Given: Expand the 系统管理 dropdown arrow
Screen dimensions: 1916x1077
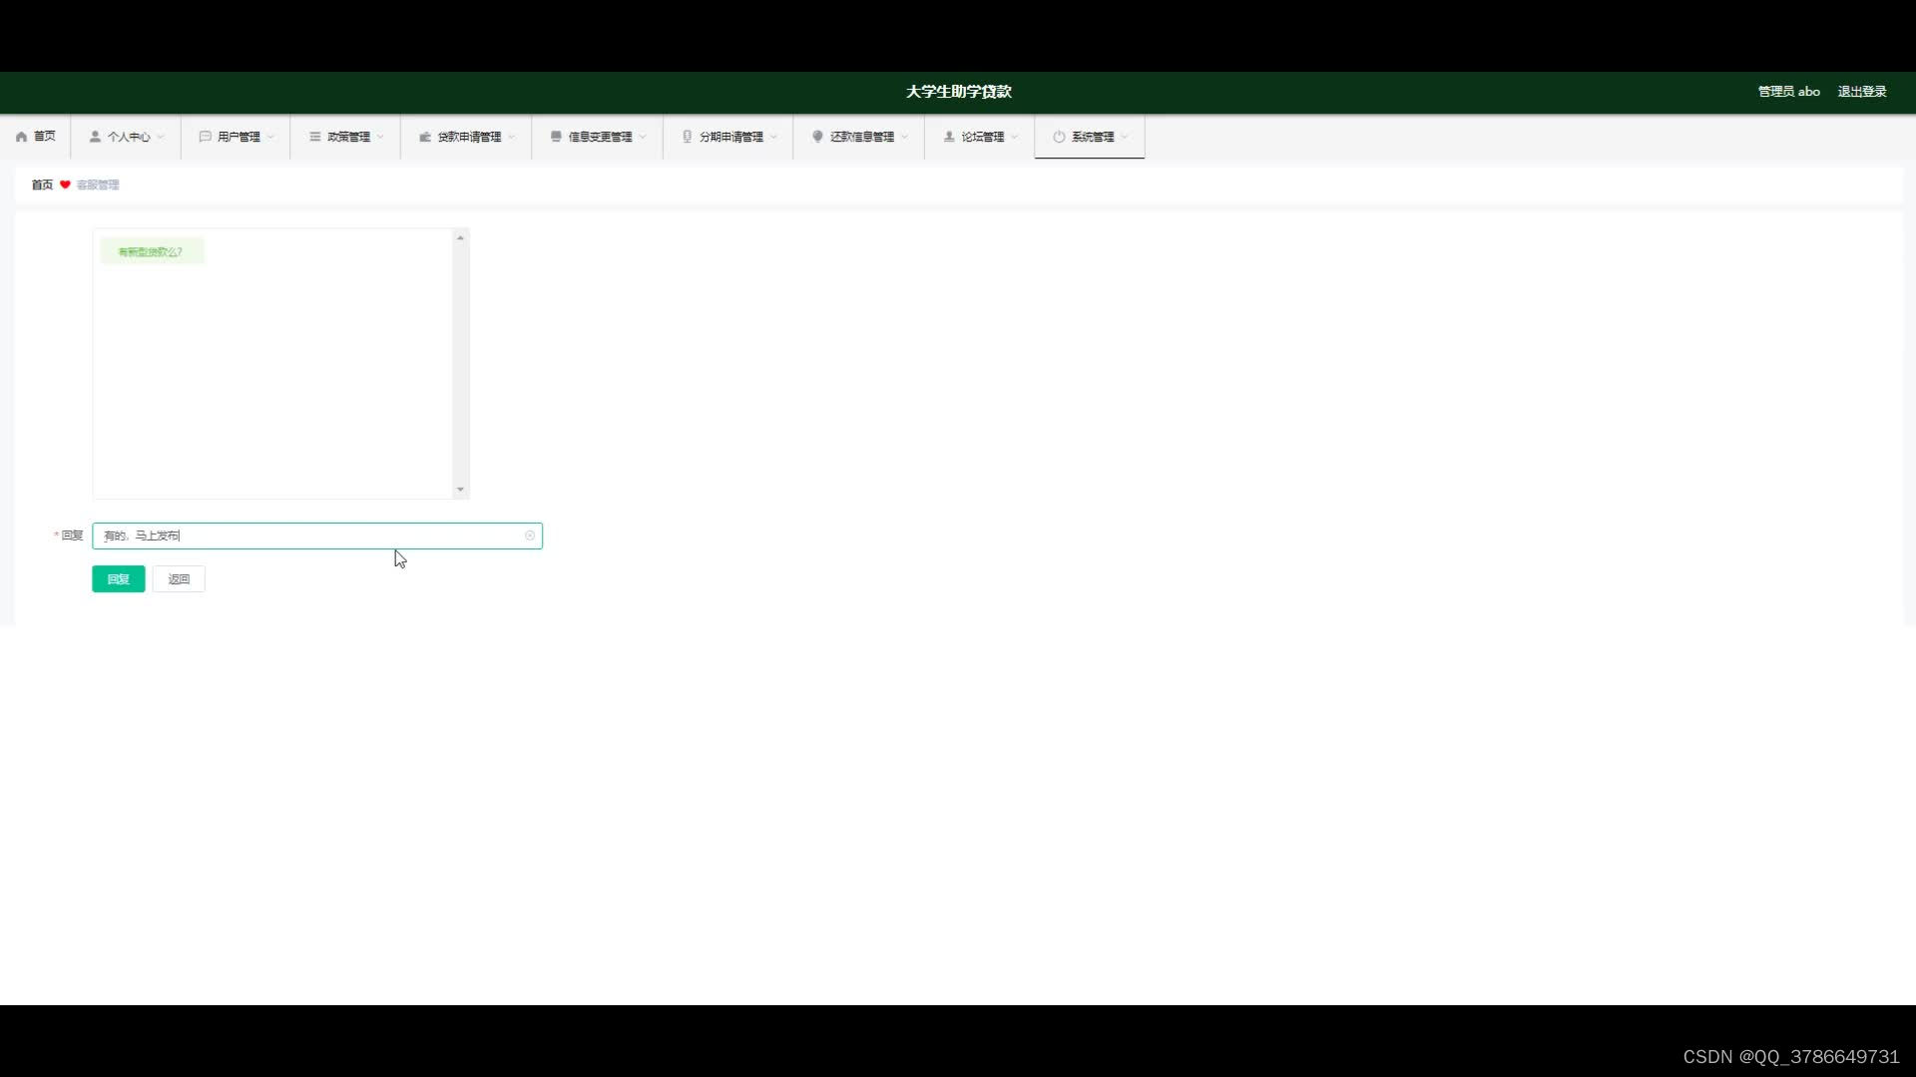Looking at the screenshot, I should (x=1125, y=137).
